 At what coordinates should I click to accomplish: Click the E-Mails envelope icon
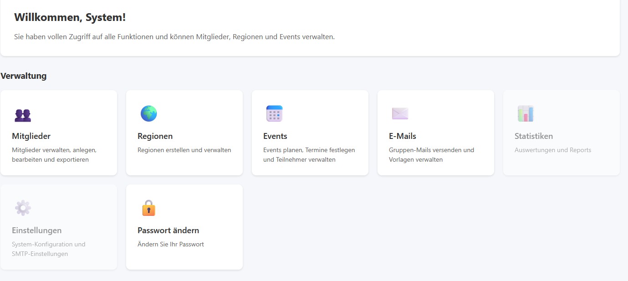point(400,113)
